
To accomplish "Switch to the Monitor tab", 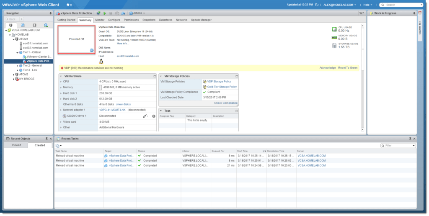I will [x=100, y=20].
